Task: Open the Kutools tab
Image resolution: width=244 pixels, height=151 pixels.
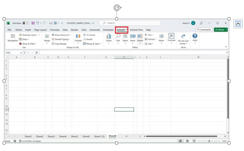Action: pos(122,30)
